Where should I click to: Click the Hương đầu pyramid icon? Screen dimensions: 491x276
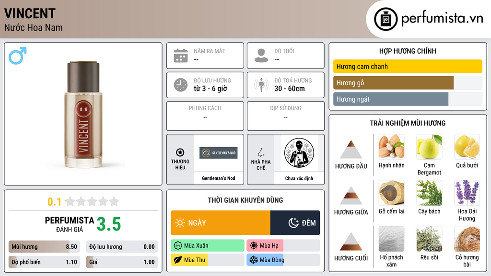pos(351,149)
